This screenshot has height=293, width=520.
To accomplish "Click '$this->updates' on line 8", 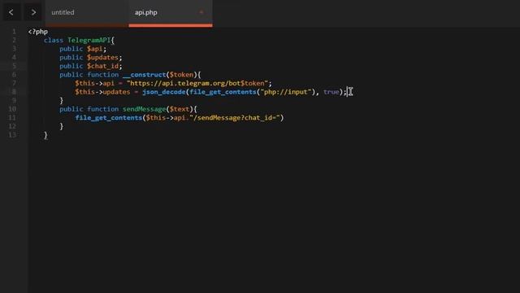I will (x=102, y=92).
